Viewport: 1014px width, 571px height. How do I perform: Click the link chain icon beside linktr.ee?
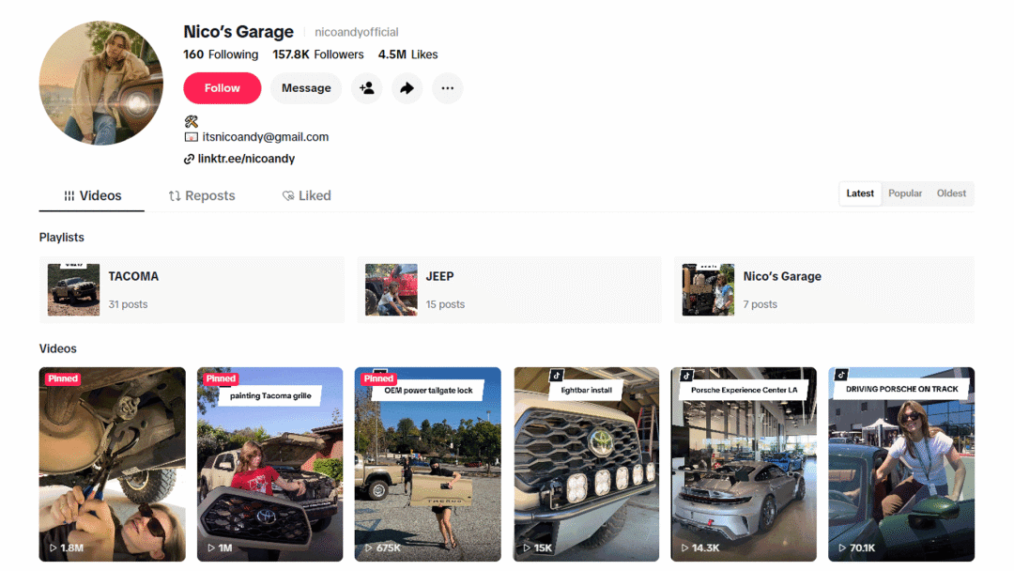point(189,159)
